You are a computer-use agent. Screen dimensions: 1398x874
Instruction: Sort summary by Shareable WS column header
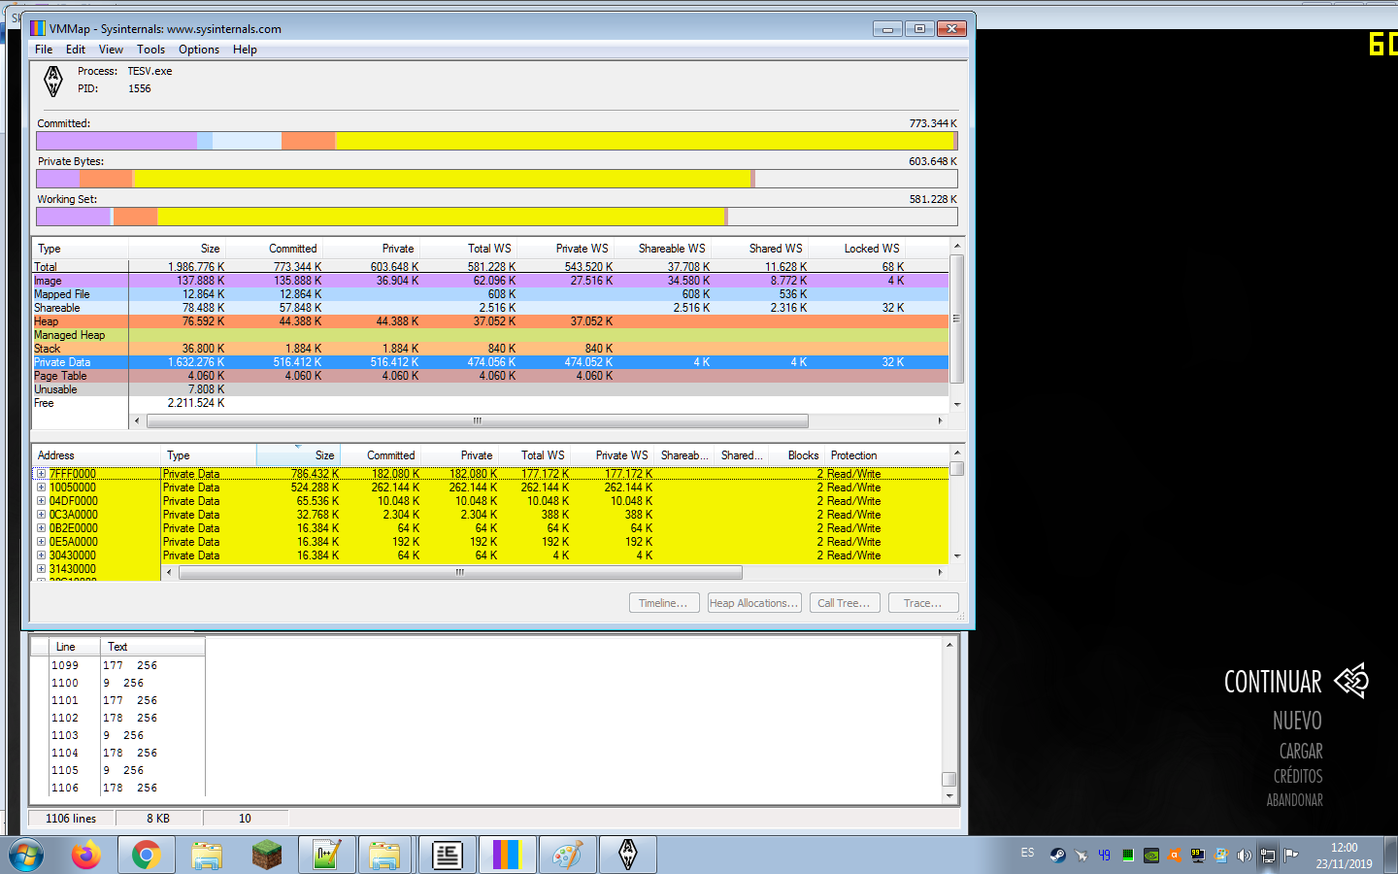tap(664, 249)
